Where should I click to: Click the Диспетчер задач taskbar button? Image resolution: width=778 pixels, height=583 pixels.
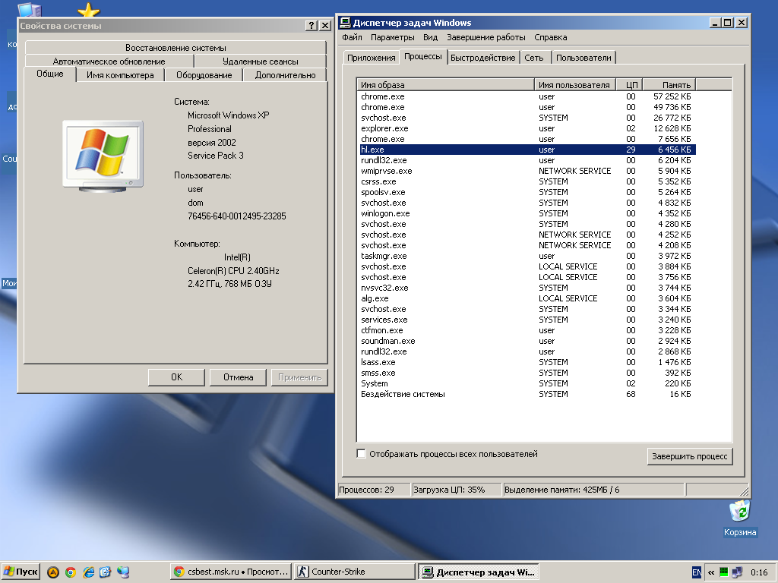coord(479,572)
